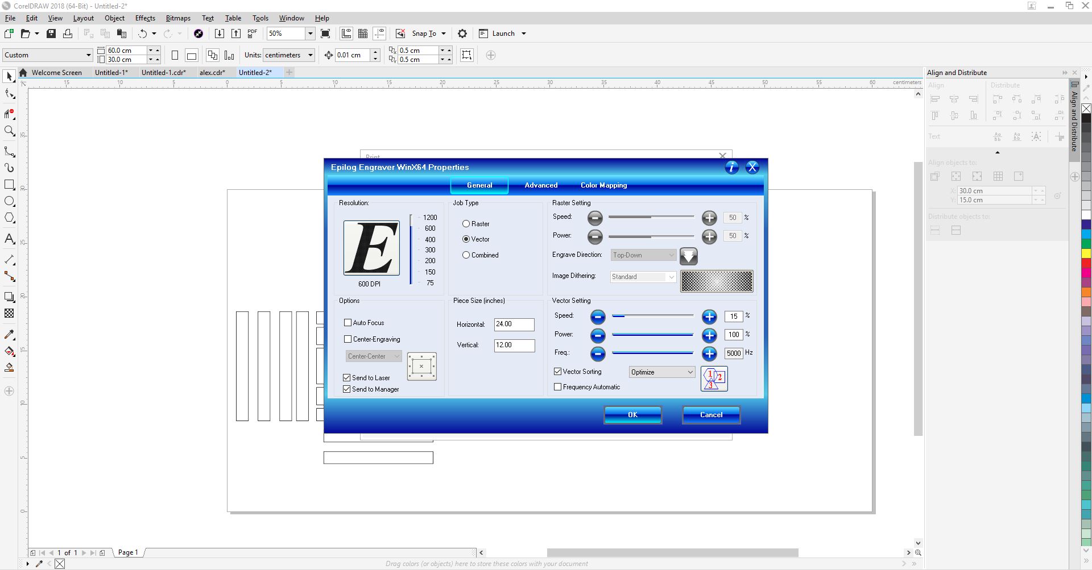Click the Vertical piece size field
1092x570 pixels.
[514, 346]
